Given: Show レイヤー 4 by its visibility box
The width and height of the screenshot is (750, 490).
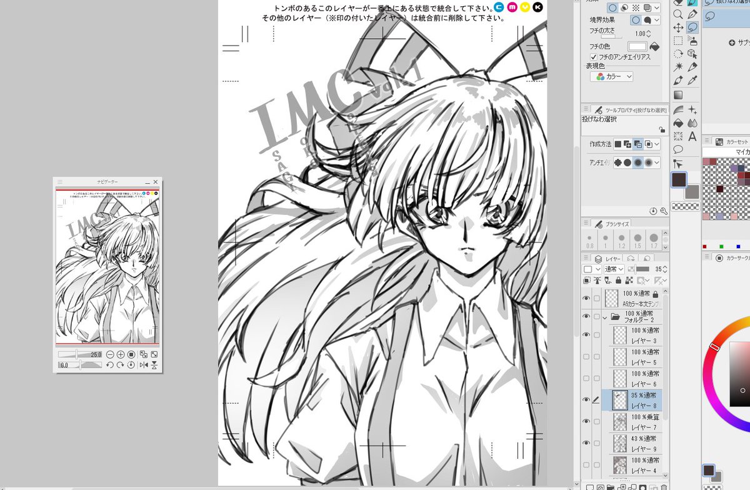Looking at the screenshot, I should click(x=586, y=464).
